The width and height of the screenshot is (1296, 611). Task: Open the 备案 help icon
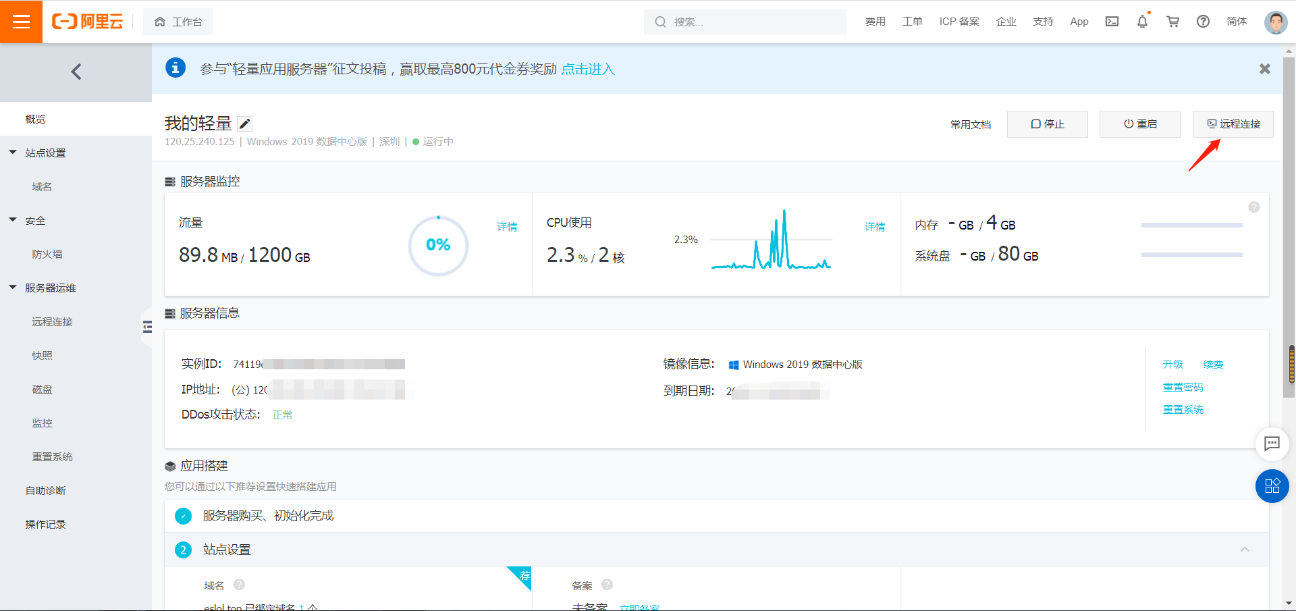point(607,585)
